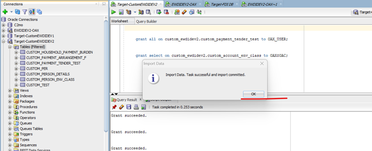The height and width of the screenshot is (151, 372).
Task: Click OK in the Import Data dialog
Action: pyautogui.click(x=253, y=94)
